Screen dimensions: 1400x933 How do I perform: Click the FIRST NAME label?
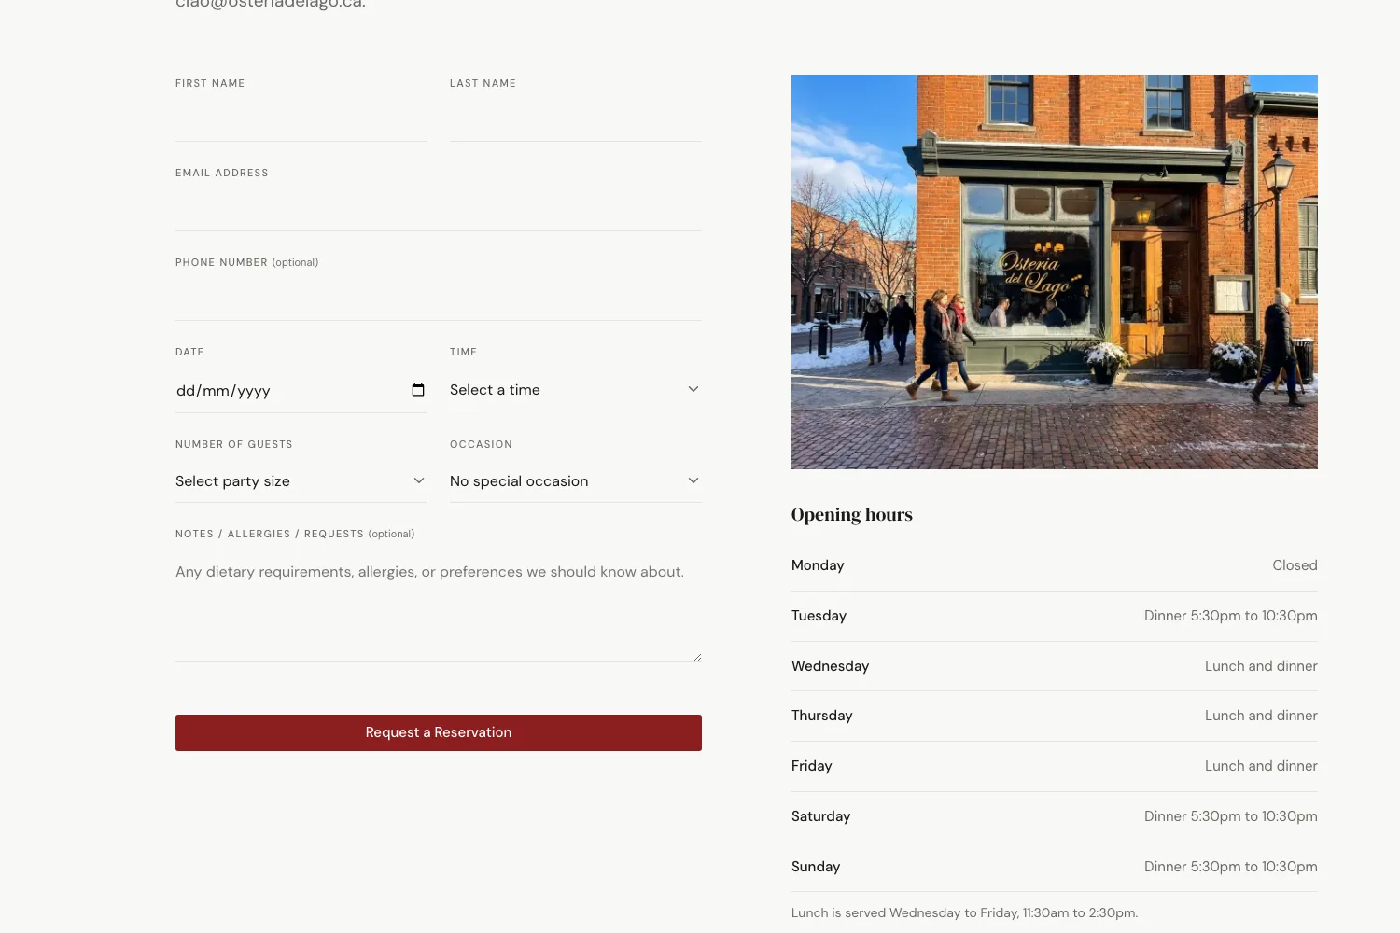tap(210, 83)
